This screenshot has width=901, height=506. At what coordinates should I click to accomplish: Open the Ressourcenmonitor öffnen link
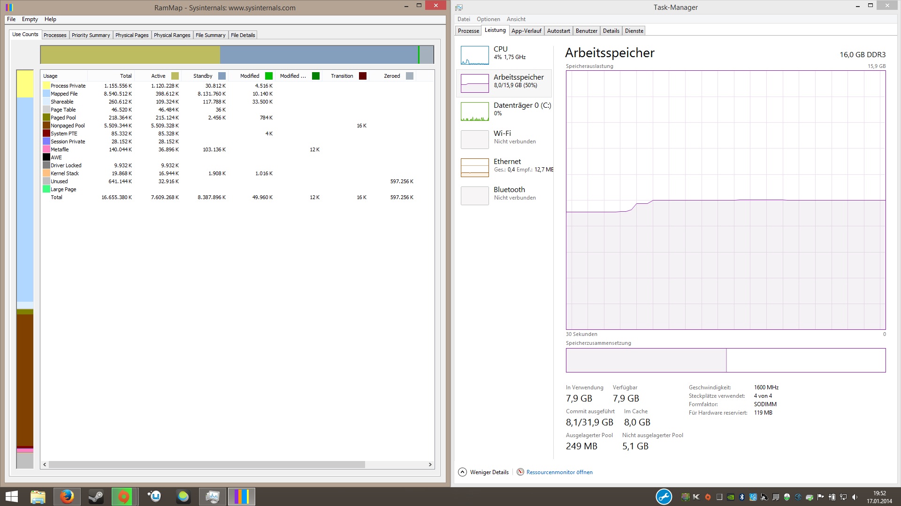pyautogui.click(x=559, y=472)
